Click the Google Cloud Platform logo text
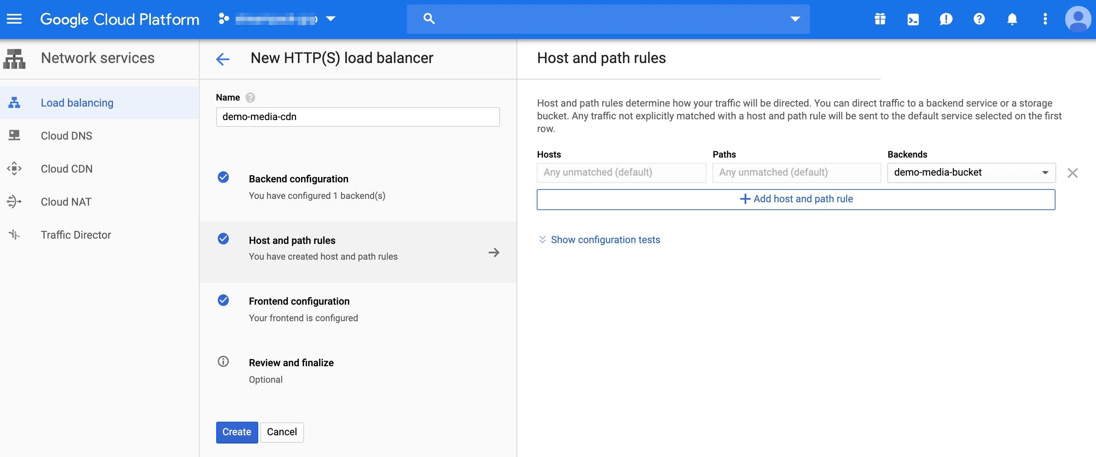The height and width of the screenshot is (457, 1096). coord(120,19)
